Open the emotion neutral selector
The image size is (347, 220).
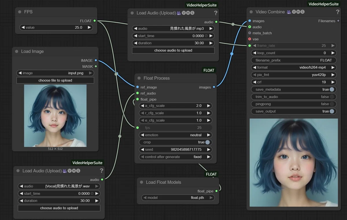click(176, 135)
